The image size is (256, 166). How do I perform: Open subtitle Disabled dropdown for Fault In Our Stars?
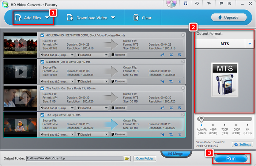pyautogui.click(x=106, y=108)
